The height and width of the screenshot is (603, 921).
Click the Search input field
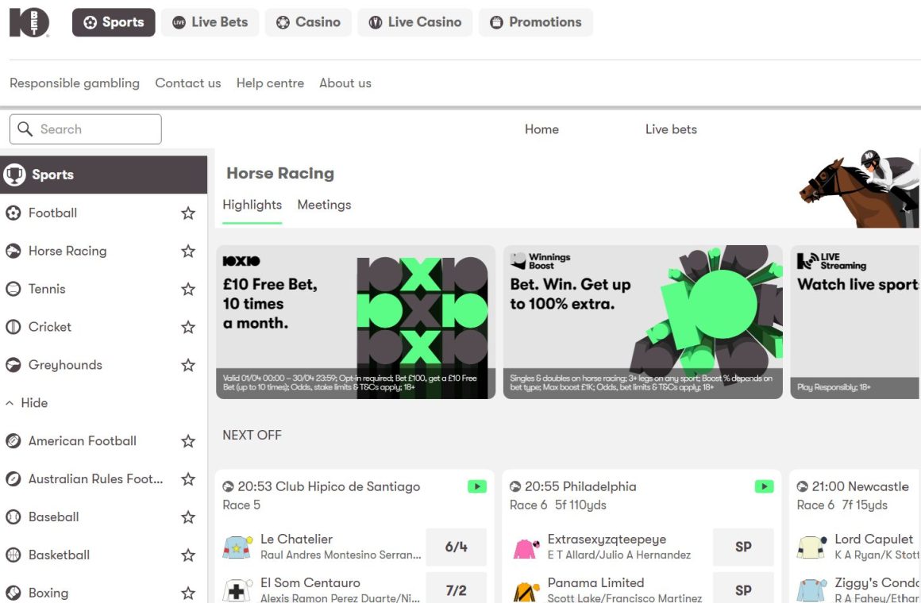[x=86, y=129]
